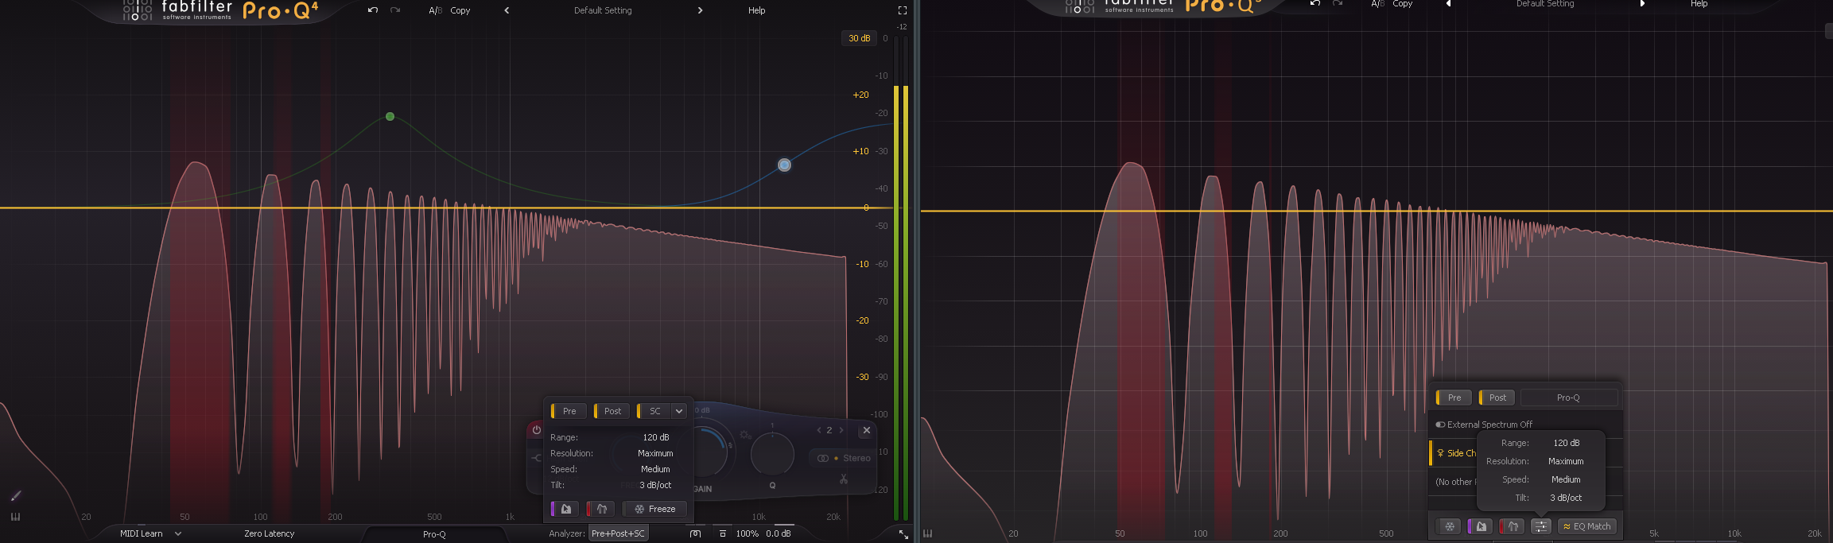The width and height of the screenshot is (1833, 543).
Task: Expand the SC dropdown arrow
Action: click(679, 411)
